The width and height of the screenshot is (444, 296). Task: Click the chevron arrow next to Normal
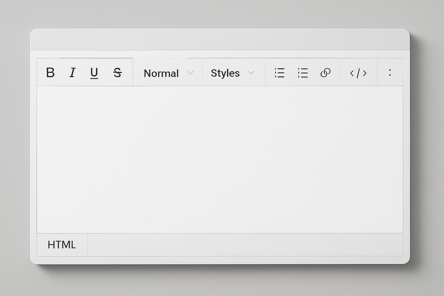190,73
